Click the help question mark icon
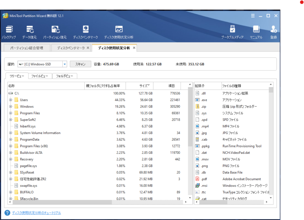The height and width of the screenshot is (220, 304). [7, 213]
